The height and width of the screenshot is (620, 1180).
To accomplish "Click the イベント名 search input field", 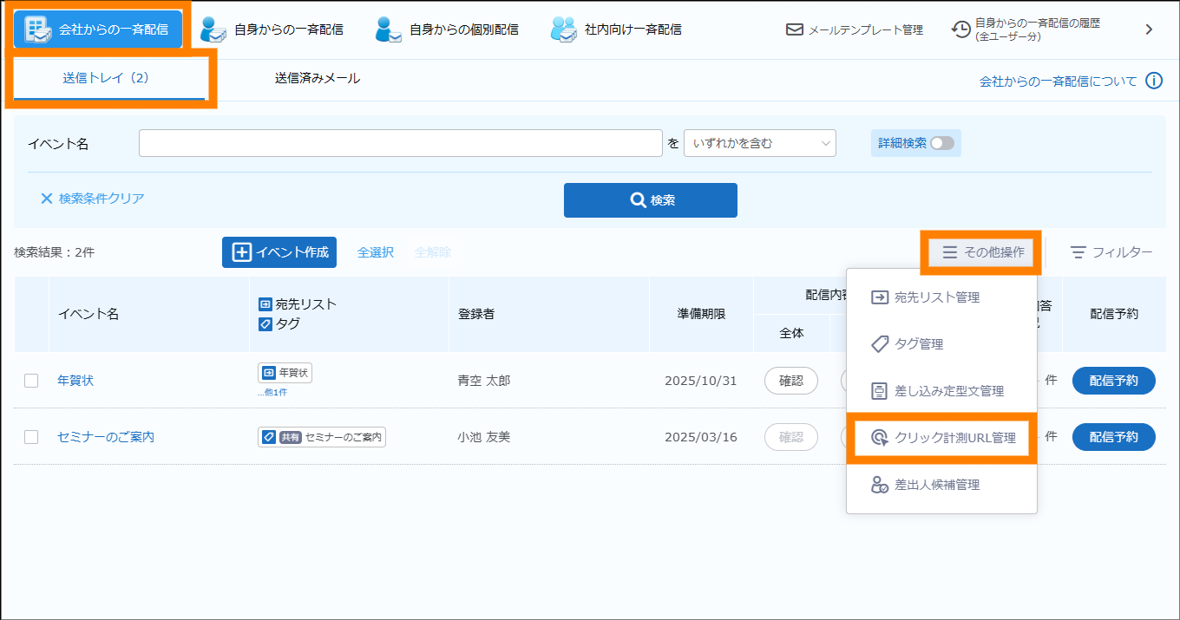I will point(400,143).
